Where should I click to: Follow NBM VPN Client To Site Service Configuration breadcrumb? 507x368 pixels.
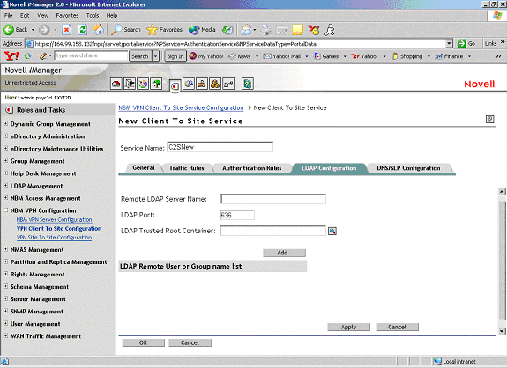181,107
